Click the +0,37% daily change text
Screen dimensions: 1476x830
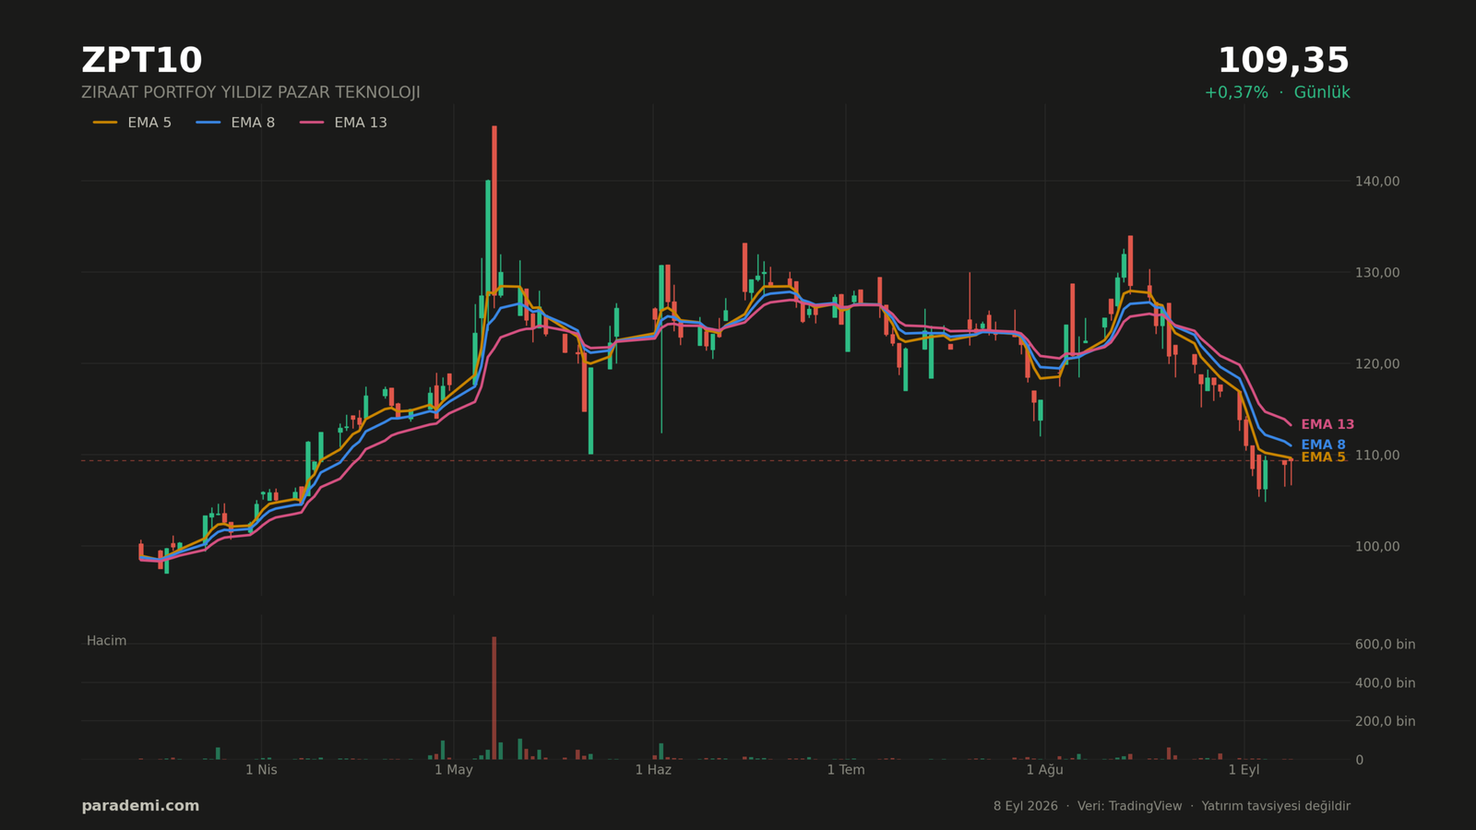tap(1236, 93)
